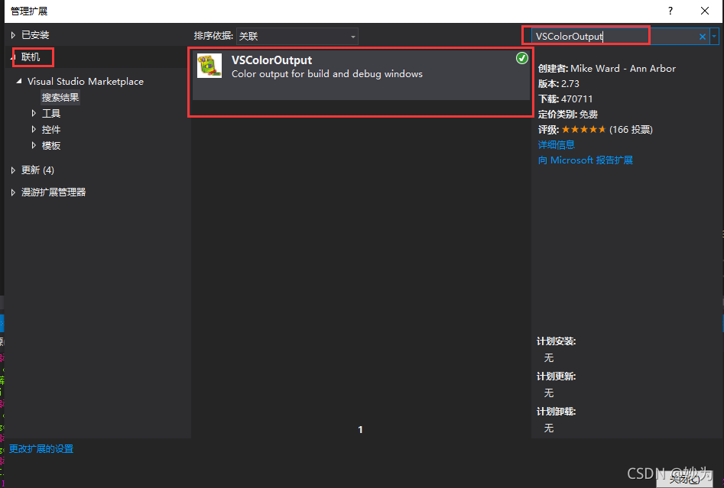Collapse the Visual Studio Marketplace node
This screenshot has height=488, width=724.
[x=19, y=81]
